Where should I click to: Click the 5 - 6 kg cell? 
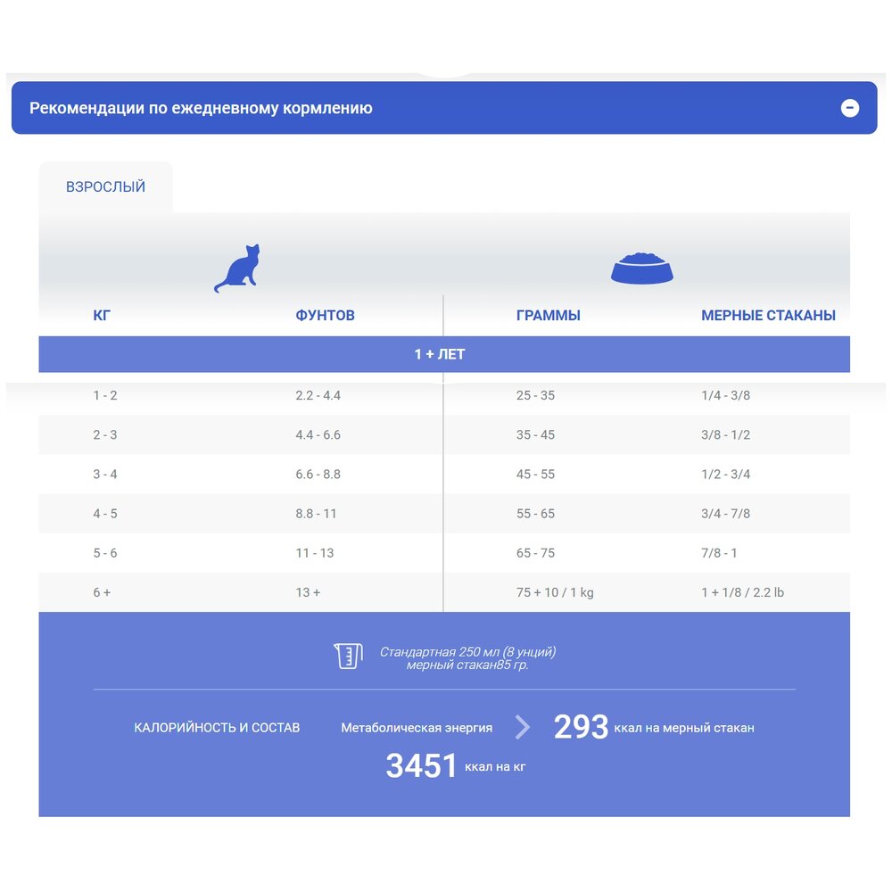105,553
